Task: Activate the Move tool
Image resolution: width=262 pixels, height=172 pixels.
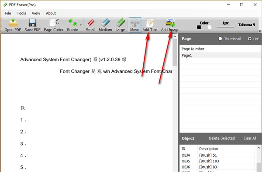Action: [135, 25]
